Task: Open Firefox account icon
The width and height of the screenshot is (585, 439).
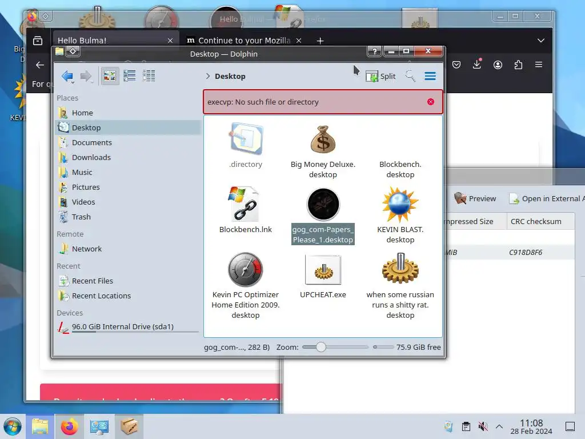Action: point(498,65)
